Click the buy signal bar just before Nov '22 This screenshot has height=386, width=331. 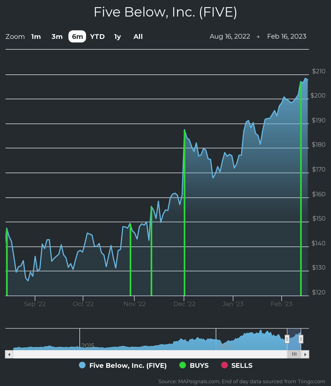pos(130,260)
